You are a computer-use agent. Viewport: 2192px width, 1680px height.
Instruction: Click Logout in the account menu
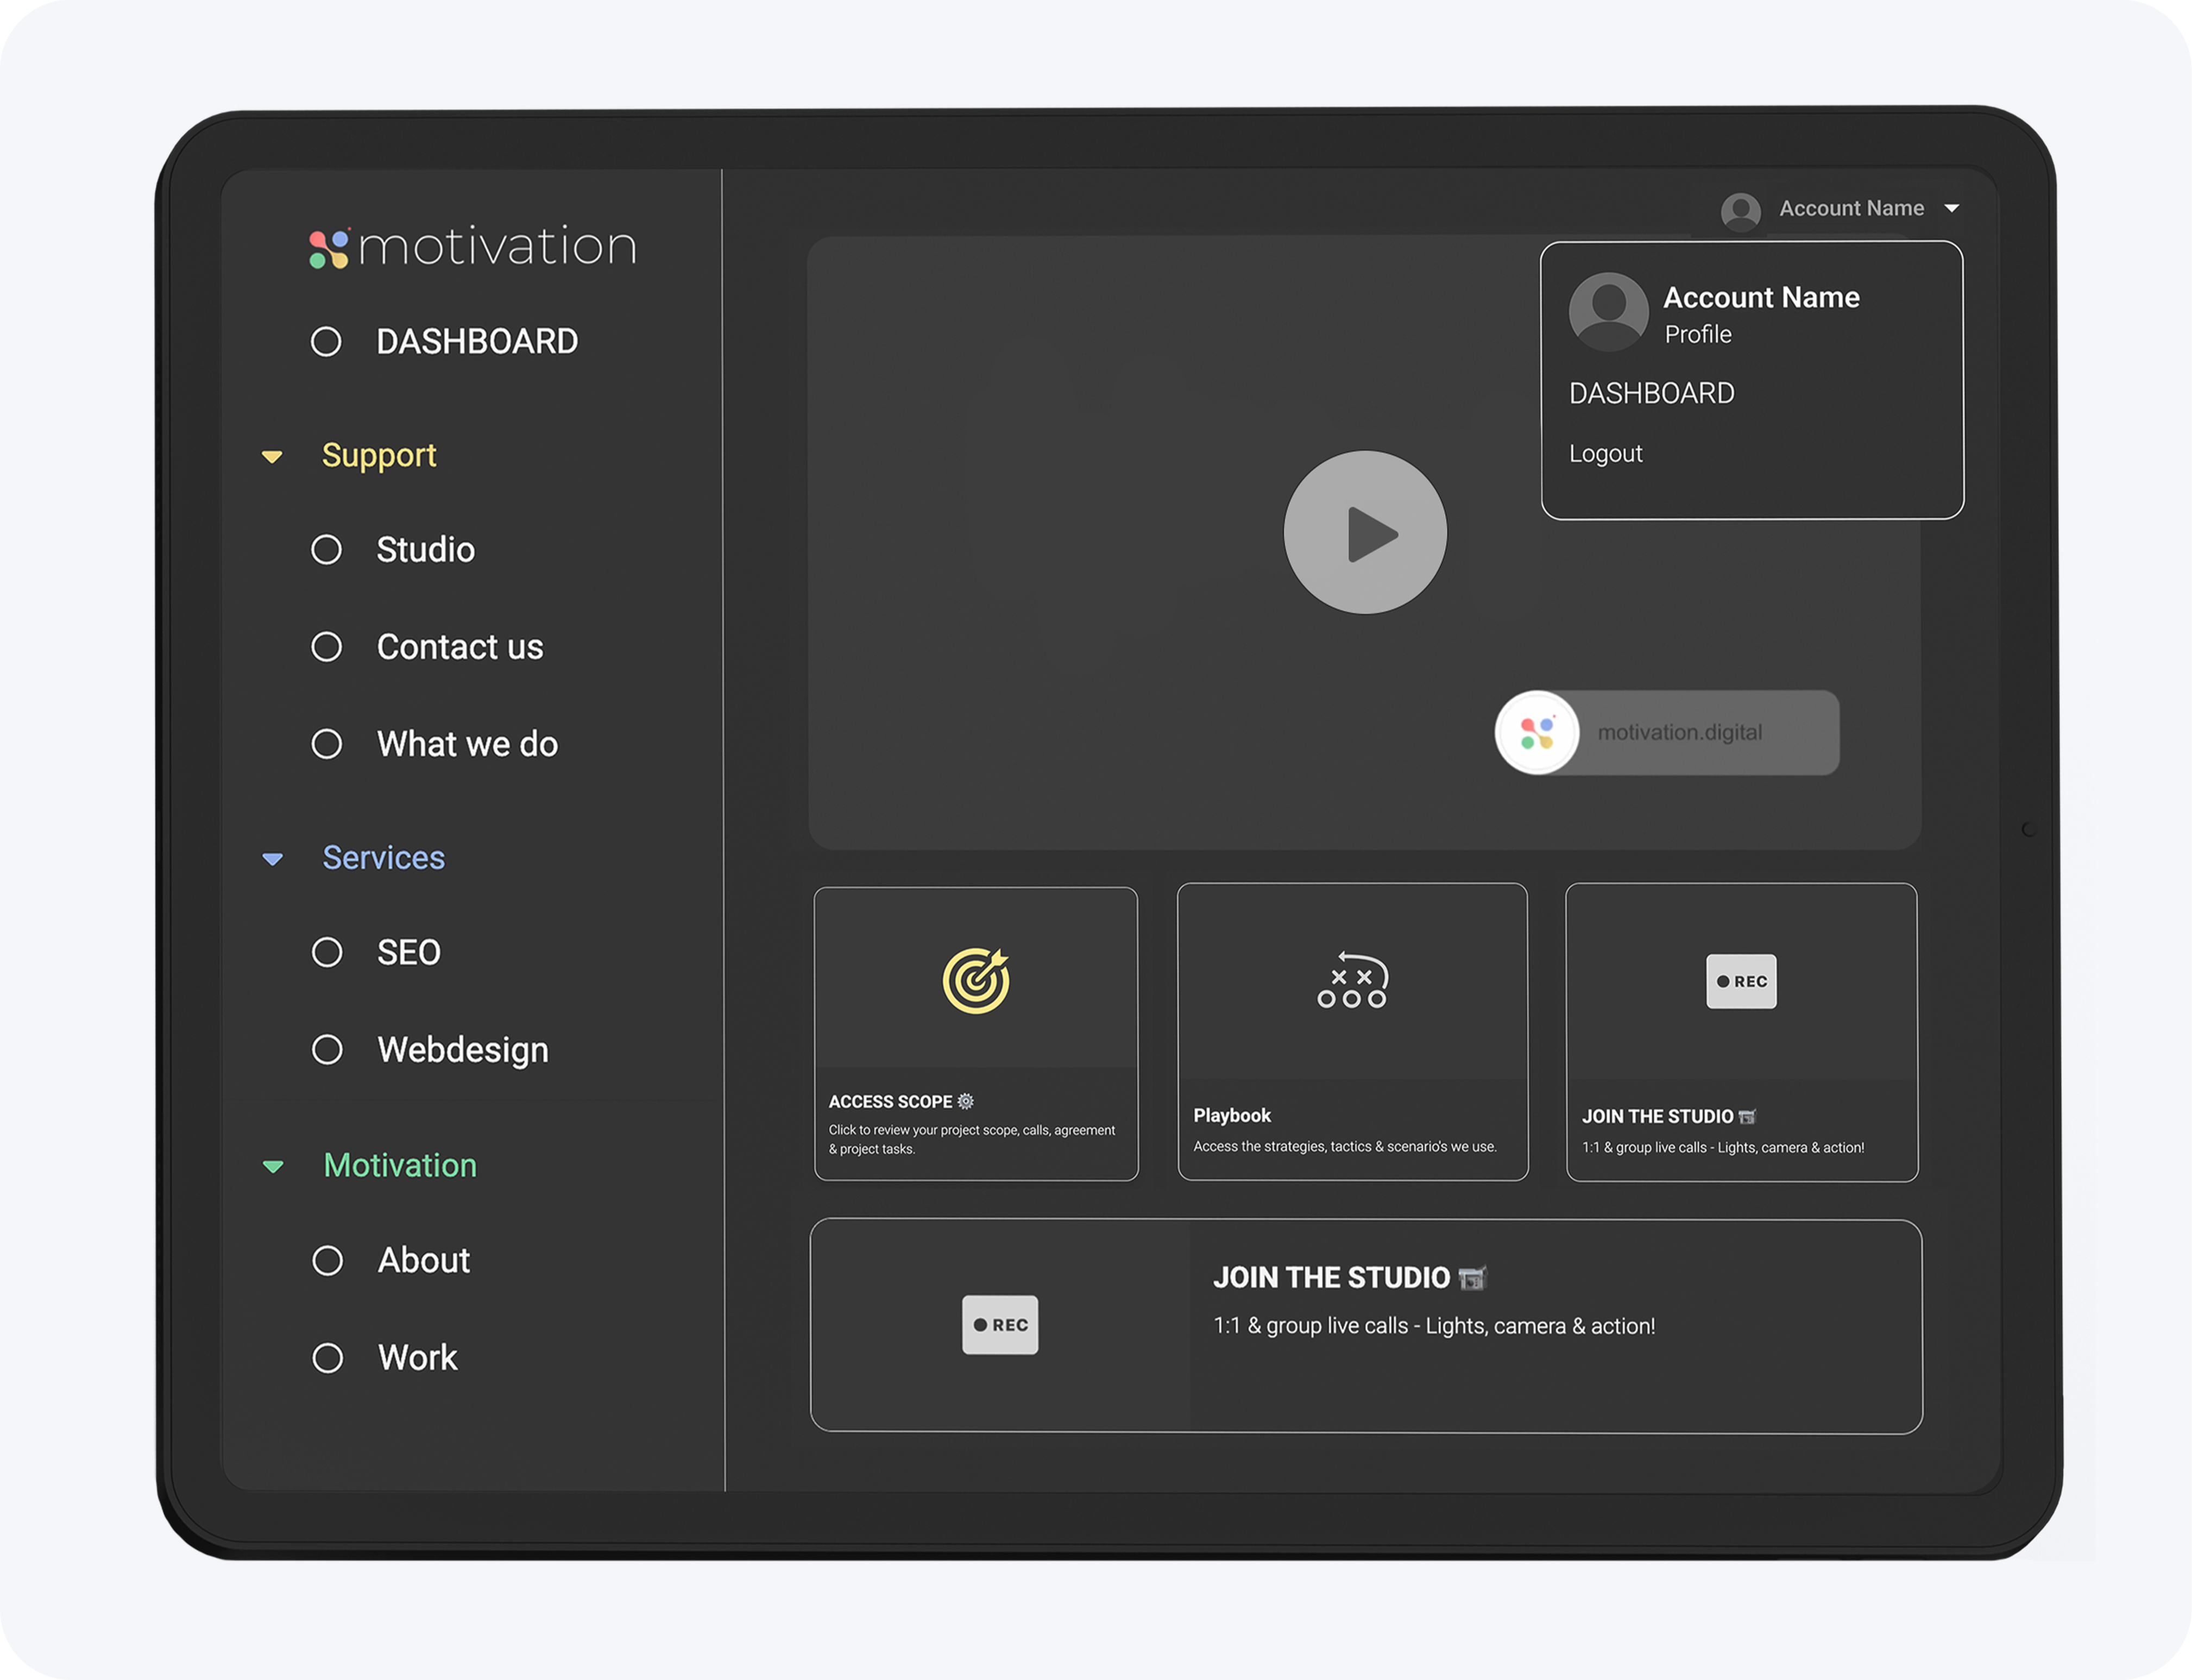1605,454
